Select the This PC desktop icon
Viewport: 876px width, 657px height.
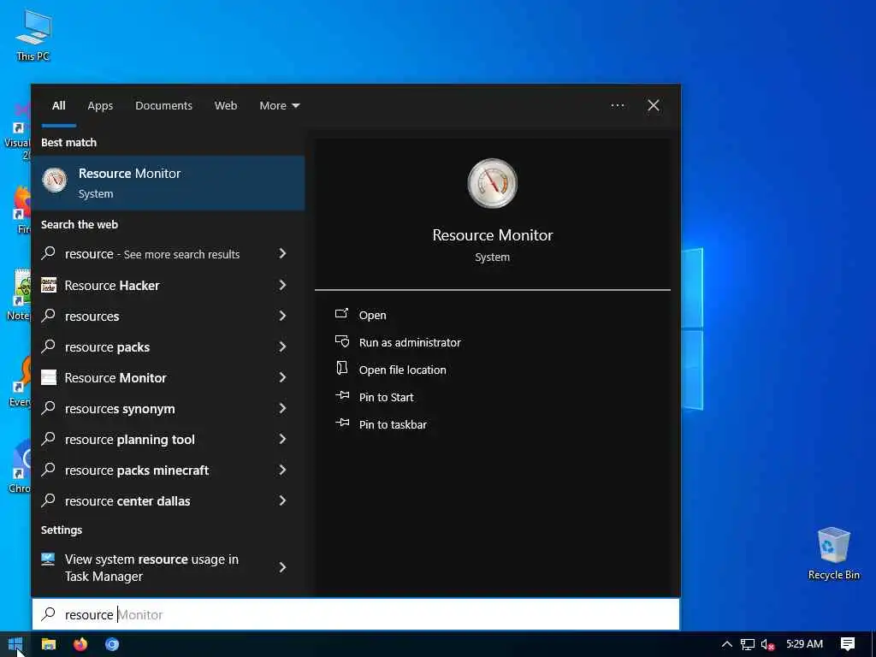point(33,34)
